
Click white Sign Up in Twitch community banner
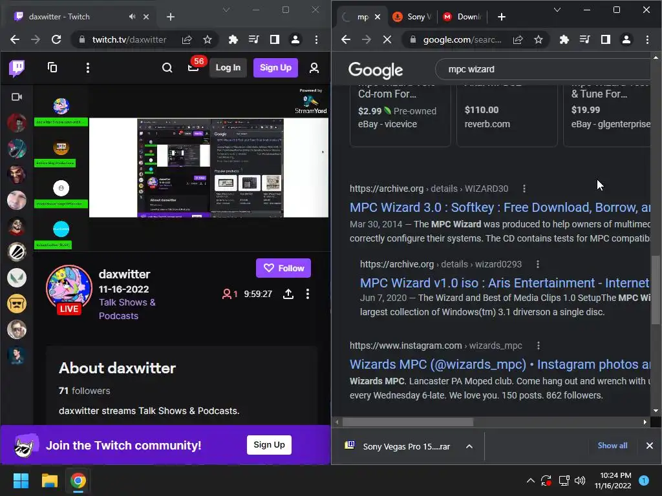coord(269,444)
